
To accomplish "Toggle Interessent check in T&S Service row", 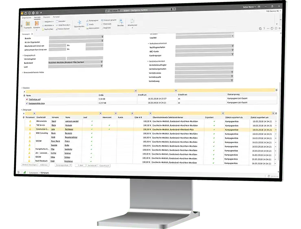I will pos(109,125).
